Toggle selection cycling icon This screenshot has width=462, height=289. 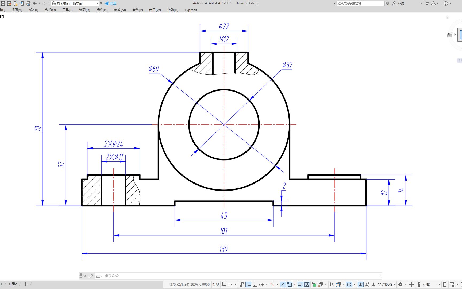(314, 284)
